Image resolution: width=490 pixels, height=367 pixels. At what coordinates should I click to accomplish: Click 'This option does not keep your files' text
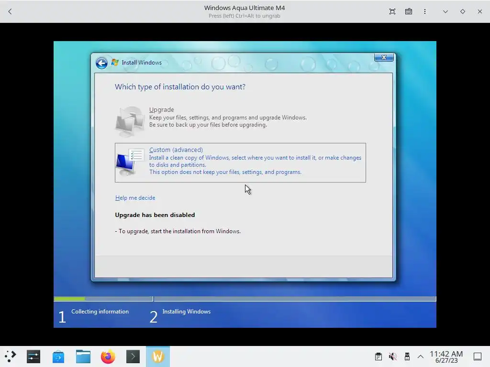click(x=225, y=172)
